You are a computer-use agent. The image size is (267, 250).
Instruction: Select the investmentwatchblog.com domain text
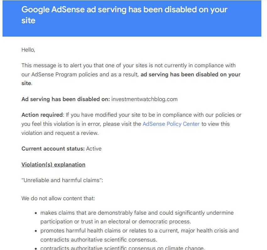point(144,99)
